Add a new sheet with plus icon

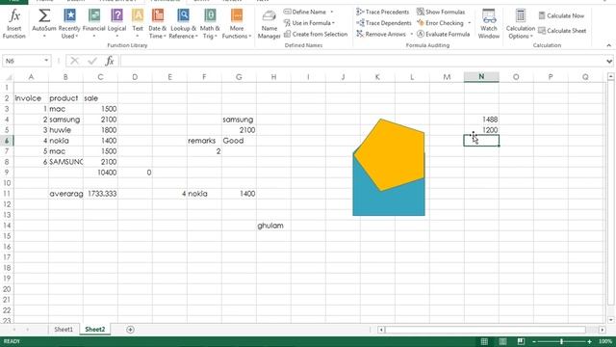click(130, 330)
